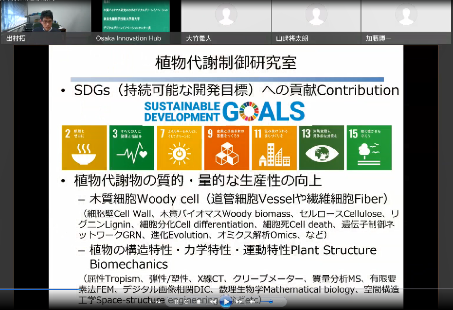
Task: Click 加藤博一 participant avatar
Action: tap(407, 17)
